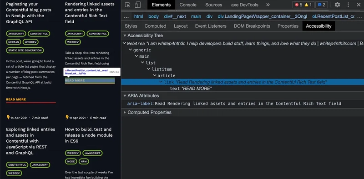Open the Computed subtab
Image resolution: width=364 pixels, height=179 pixels.
(155, 26)
